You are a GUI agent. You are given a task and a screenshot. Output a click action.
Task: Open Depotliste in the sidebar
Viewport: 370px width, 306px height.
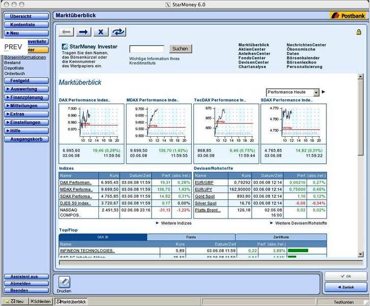(x=14, y=68)
